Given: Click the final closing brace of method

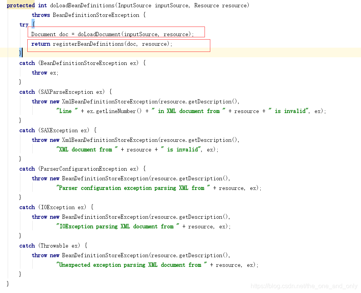Looking at the screenshot, I should point(8,283).
